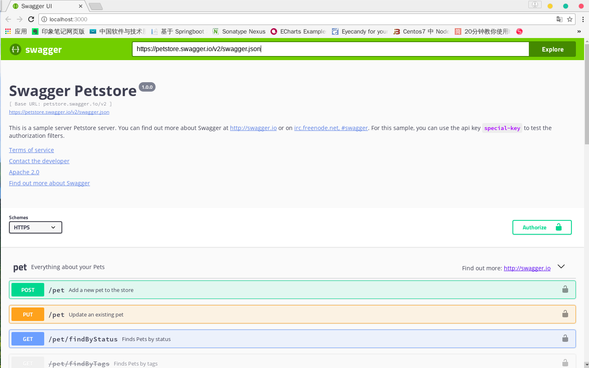The height and width of the screenshot is (368, 589).
Task: Click the scrollbar up arrow
Action: click(587, 41)
